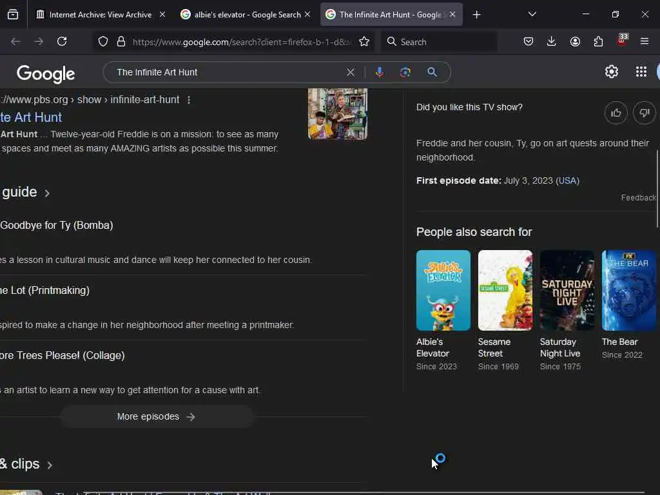Open the Art Hunt PBS result link

coord(31,117)
